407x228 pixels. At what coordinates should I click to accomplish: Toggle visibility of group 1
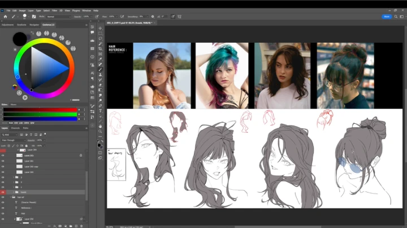click(x=3, y=187)
